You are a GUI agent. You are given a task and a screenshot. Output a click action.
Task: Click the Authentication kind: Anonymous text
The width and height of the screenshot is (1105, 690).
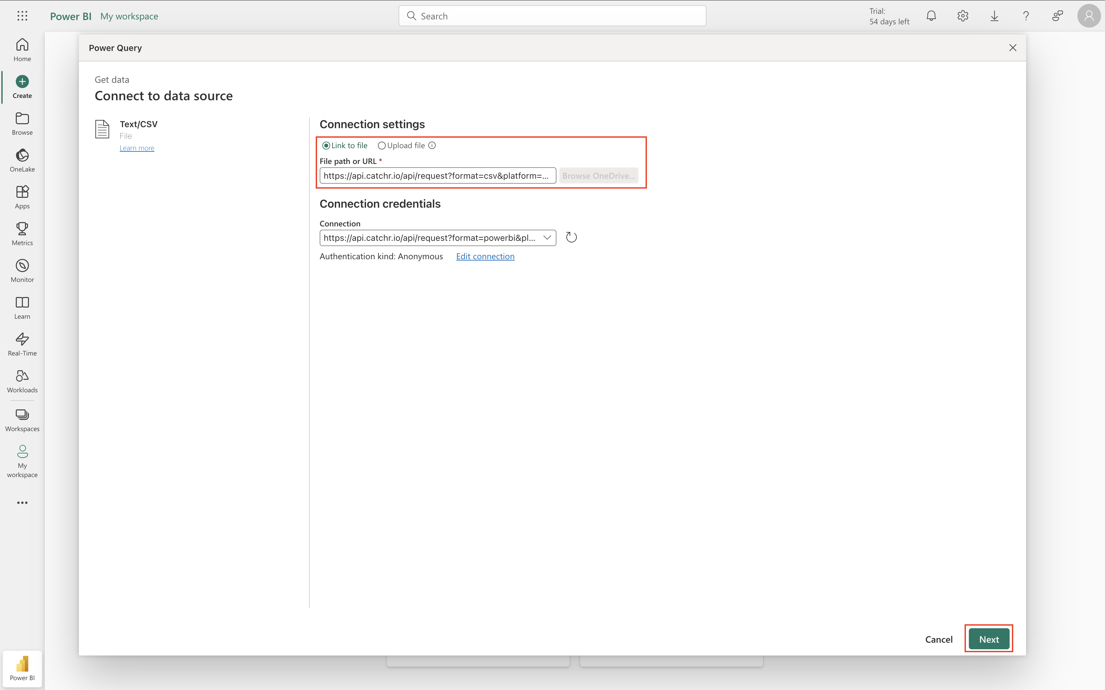click(381, 257)
